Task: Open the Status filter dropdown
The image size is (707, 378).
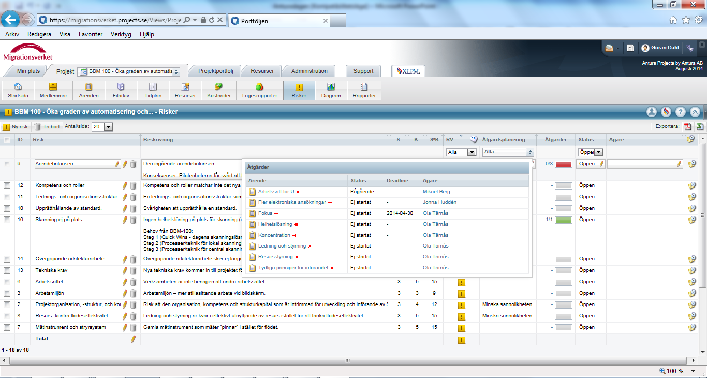Action: pos(591,152)
